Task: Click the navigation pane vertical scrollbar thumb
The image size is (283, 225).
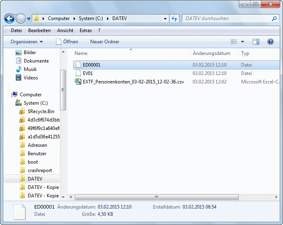Action: pyautogui.click(x=63, y=90)
